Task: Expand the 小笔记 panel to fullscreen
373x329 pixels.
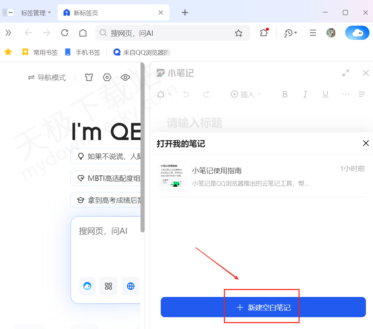Action: pyautogui.click(x=346, y=73)
